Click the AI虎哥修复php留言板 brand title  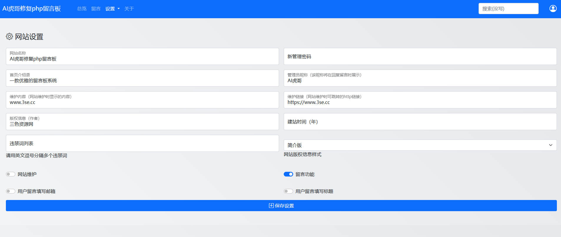(31, 9)
